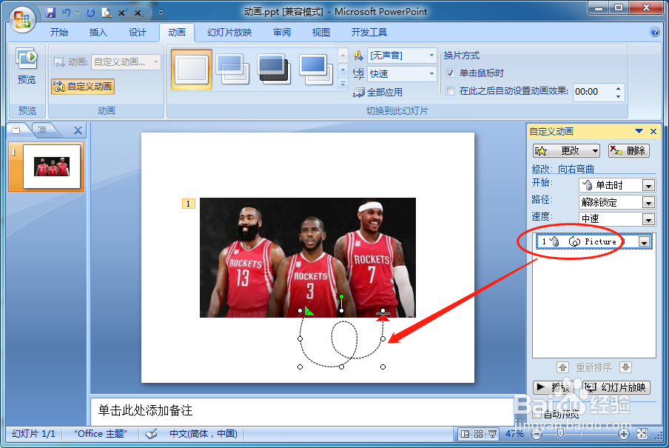The image size is (669, 448).
Task: Open the 路径 解除锁定 dropdown
Action: [648, 202]
